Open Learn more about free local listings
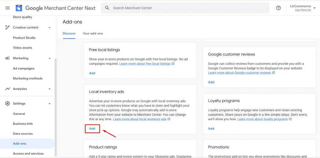The height and width of the screenshot is (158, 320). 145,64
